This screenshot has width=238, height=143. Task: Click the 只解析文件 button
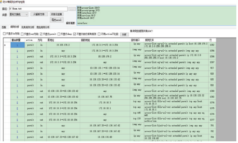click(39, 14)
